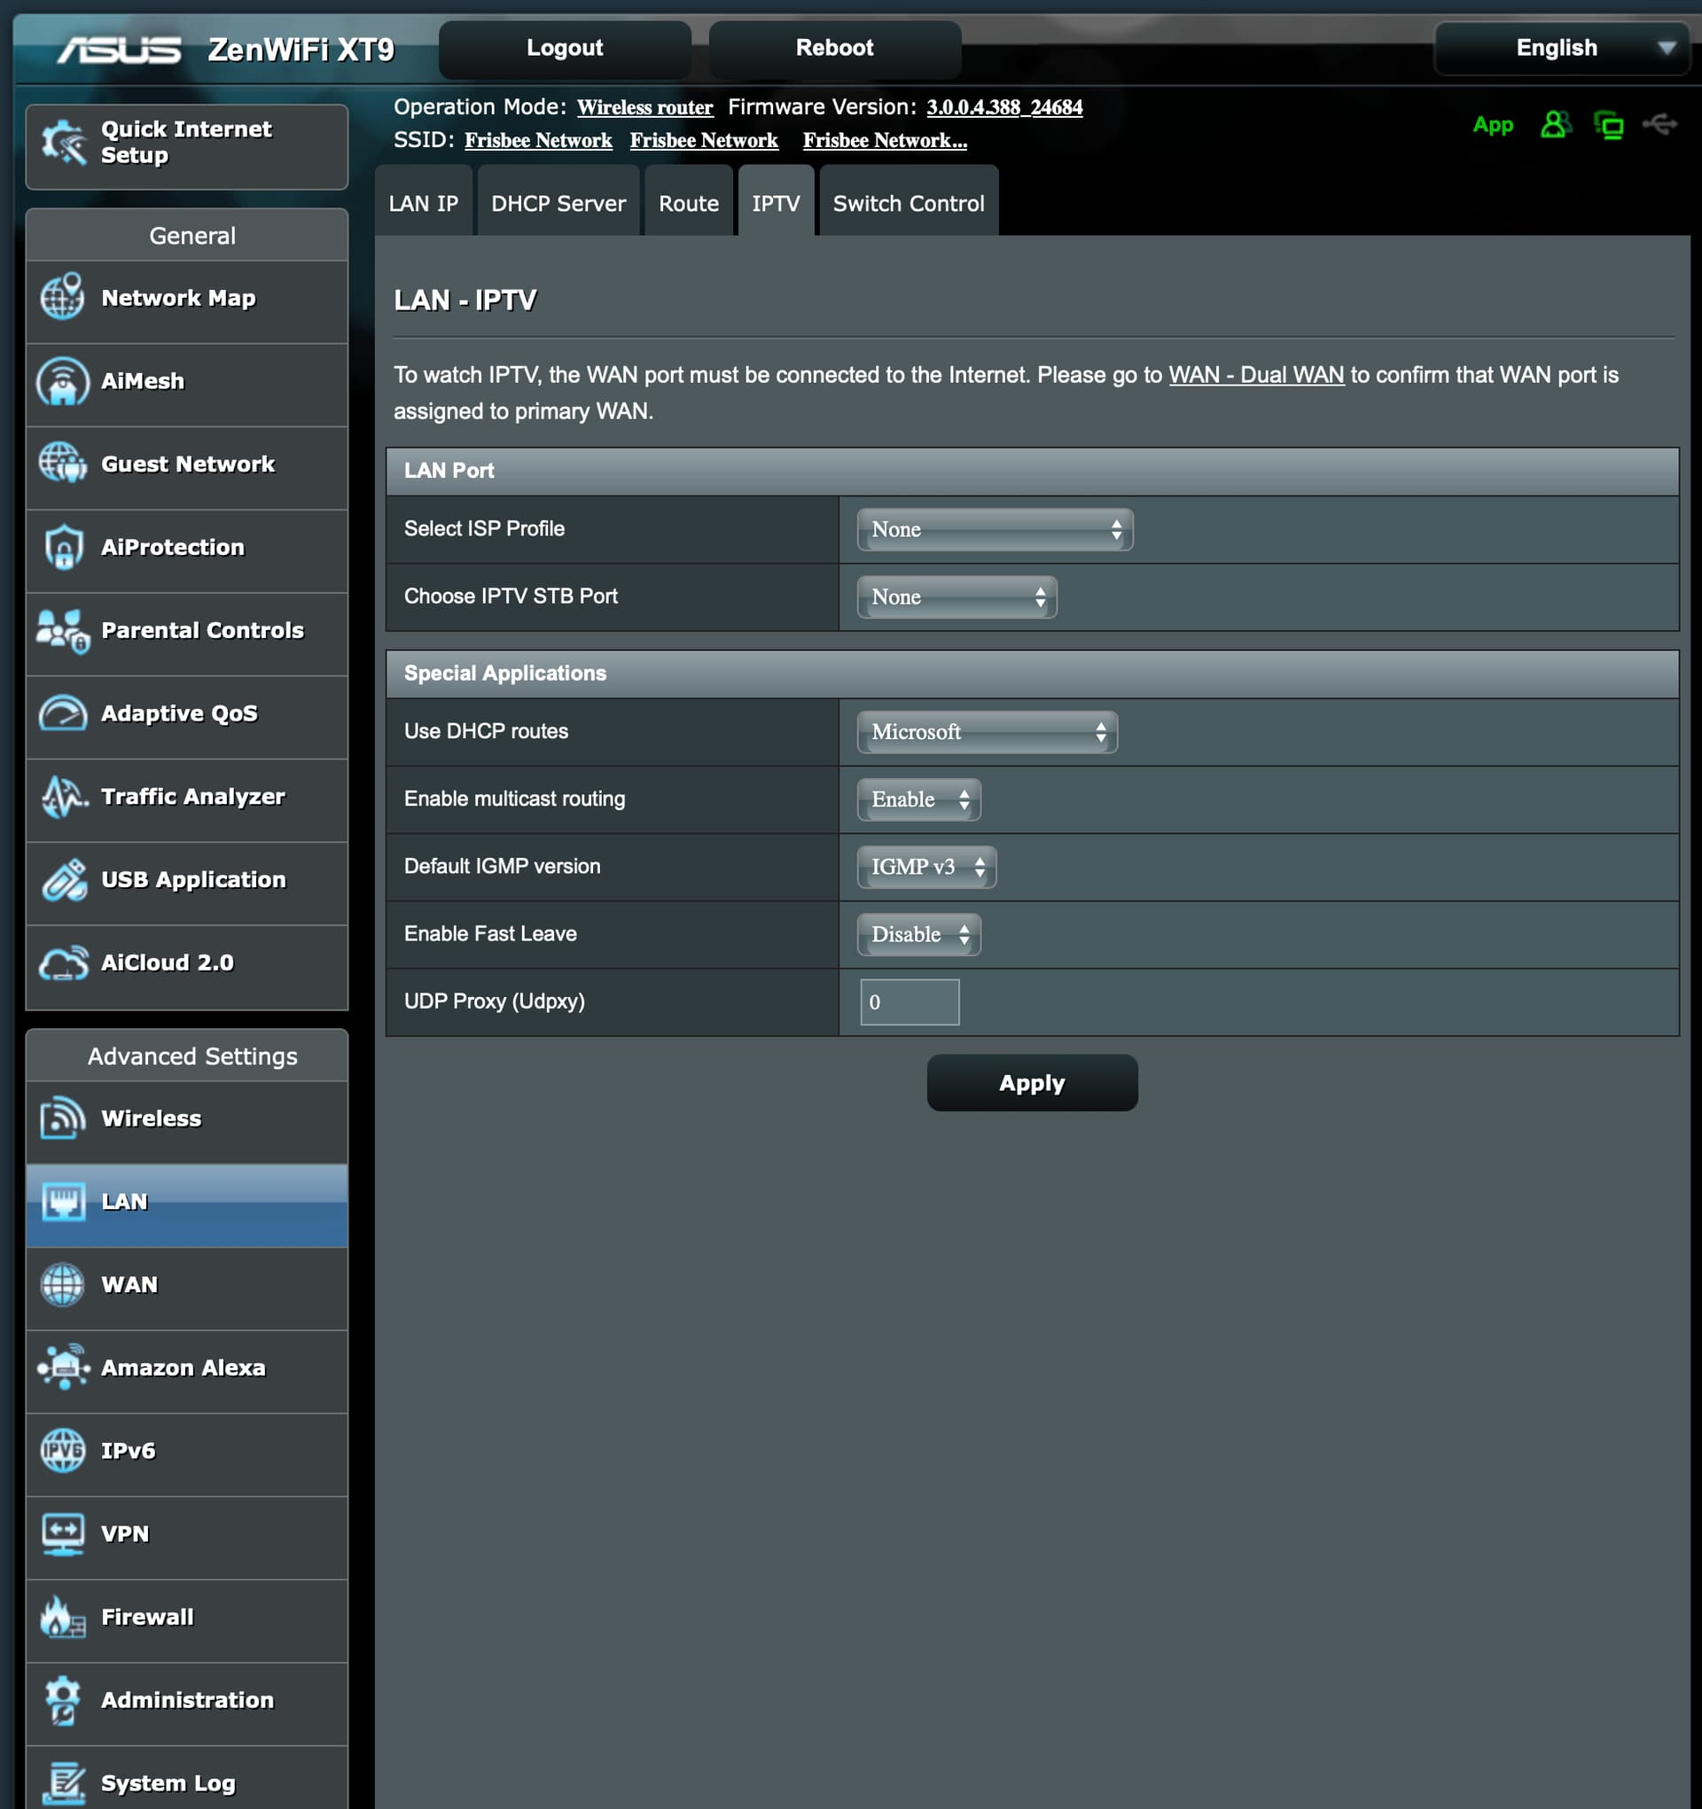Click the first Frisbee Network SSID link
This screenshot has height=1809, width=1702.
[x=538, y=140]
